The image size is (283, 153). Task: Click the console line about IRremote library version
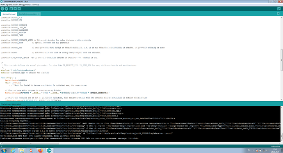[54, 131]
